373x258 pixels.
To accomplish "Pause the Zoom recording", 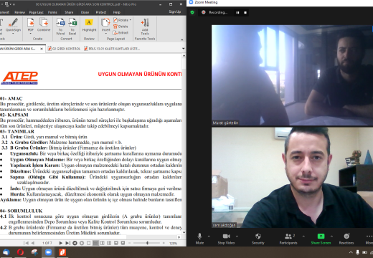I will coord(237,12).
